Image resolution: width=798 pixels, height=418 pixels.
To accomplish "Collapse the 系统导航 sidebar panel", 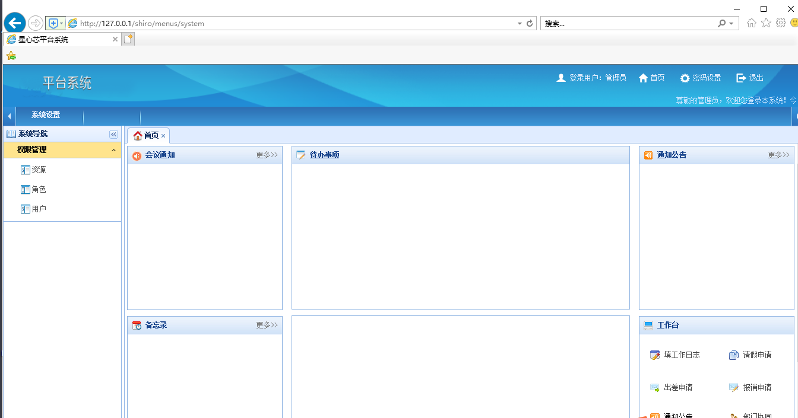I will (113, 135).
